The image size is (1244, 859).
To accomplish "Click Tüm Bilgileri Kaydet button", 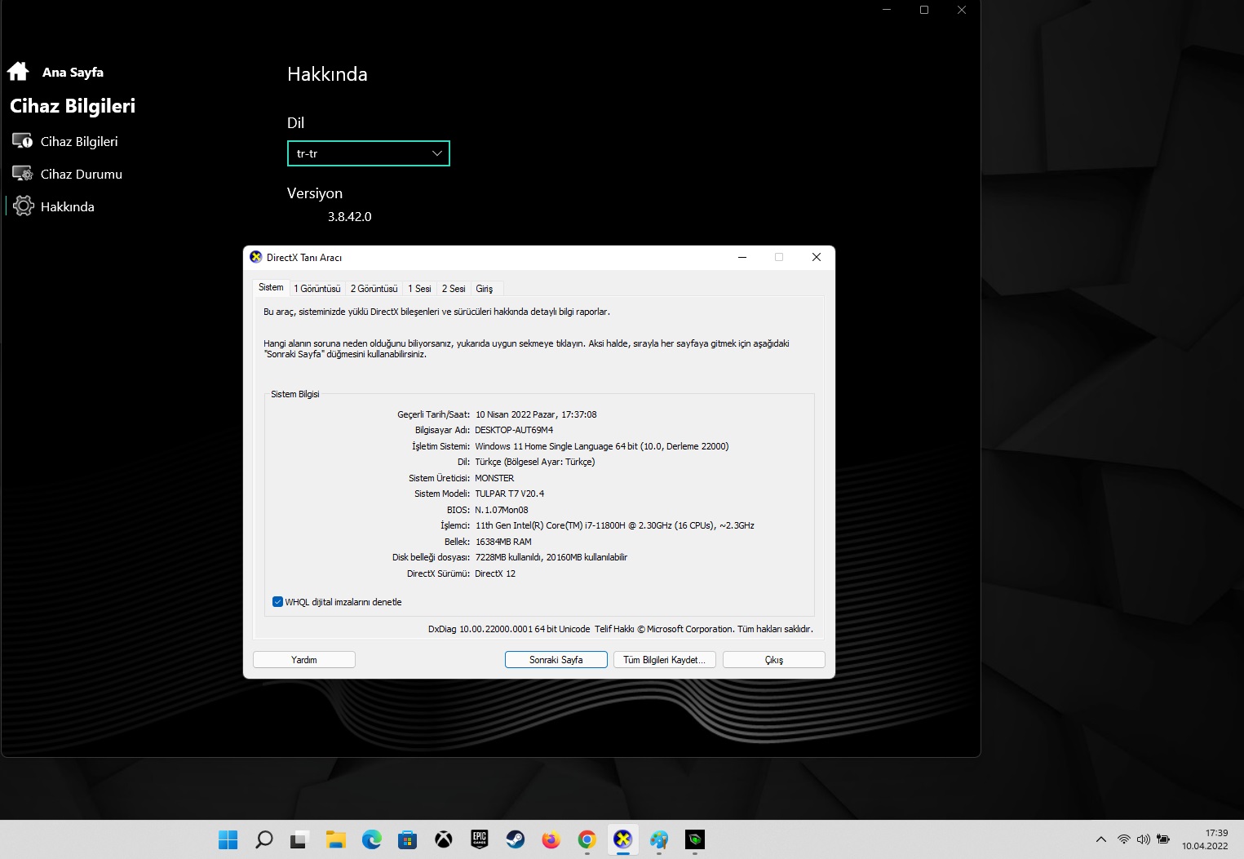I will pyautogui.click(x=665, y=660).
